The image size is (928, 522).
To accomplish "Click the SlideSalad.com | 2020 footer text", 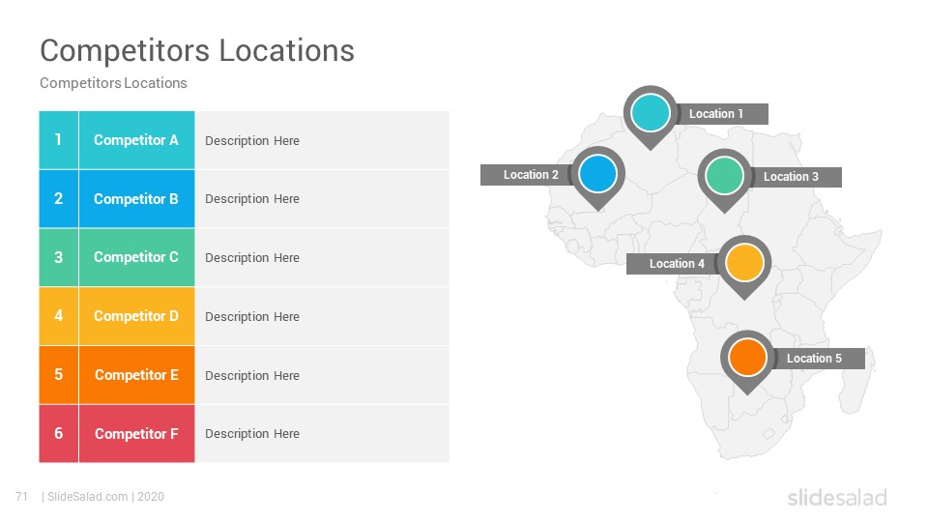I will tap(105, 497).
